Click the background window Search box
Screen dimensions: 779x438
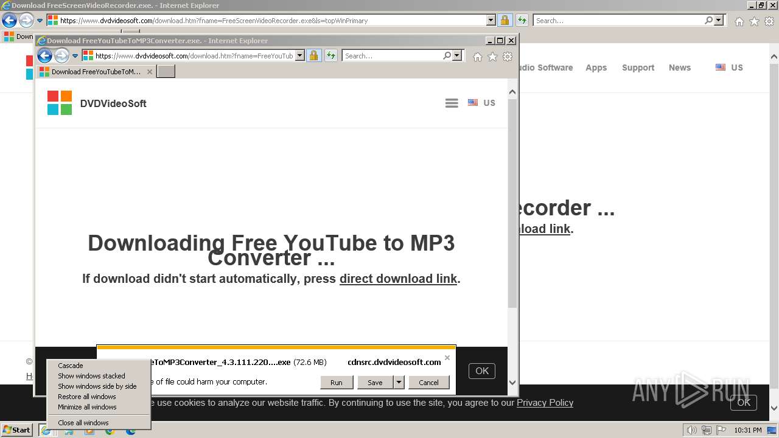click(618, 20)
